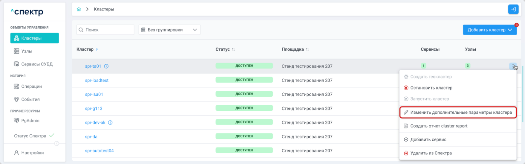Select Остановить кластер from context menu

(431, 88)
